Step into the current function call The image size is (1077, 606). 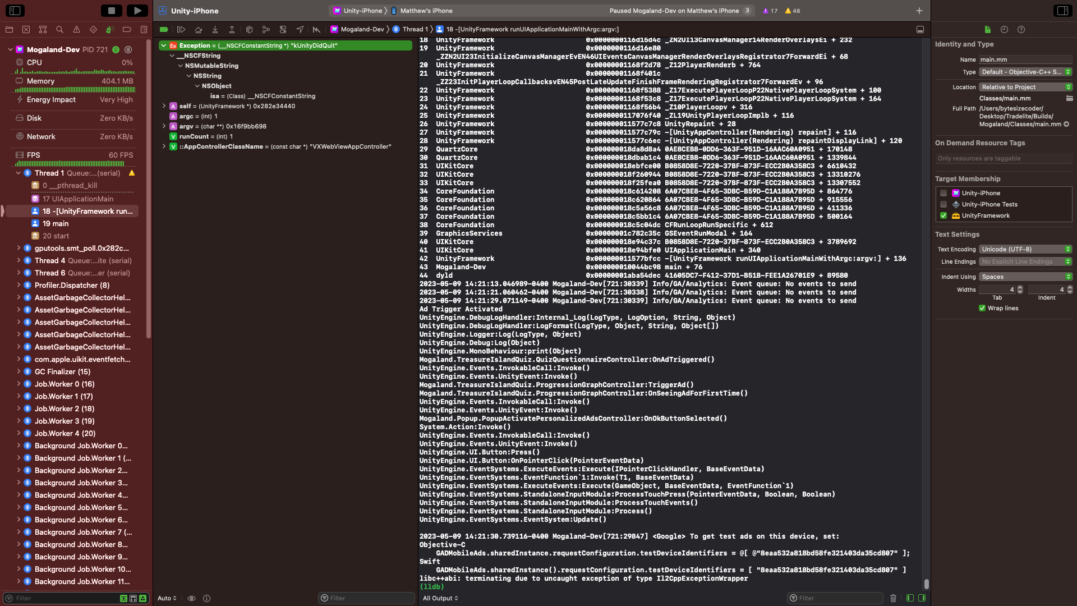(215, 29)
